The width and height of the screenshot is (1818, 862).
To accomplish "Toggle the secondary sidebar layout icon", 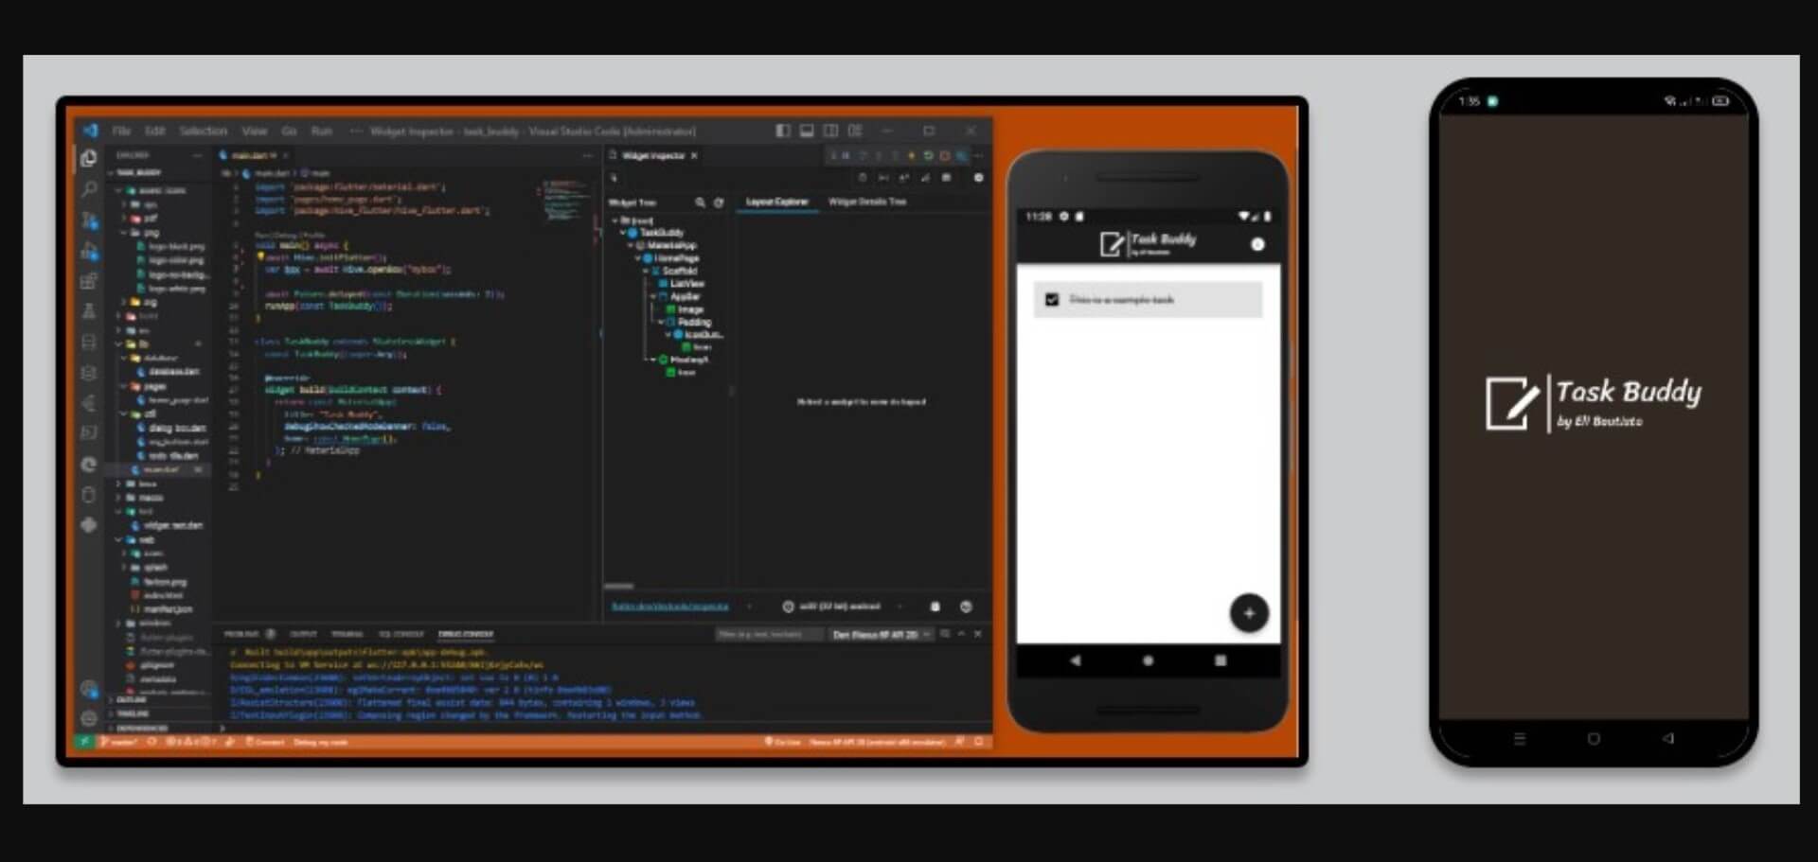I will (830, 131).
